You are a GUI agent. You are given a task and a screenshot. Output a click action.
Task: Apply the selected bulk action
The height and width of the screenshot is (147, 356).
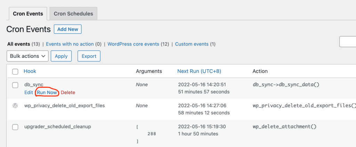[x=61, y=56]
